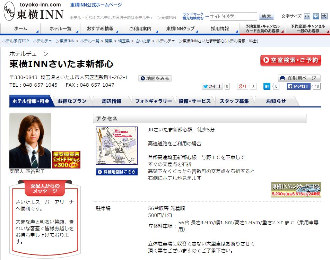The image size is (330, 260).
Task: Open the 印刷用ページ print page
Action: [x=299, y=78]
